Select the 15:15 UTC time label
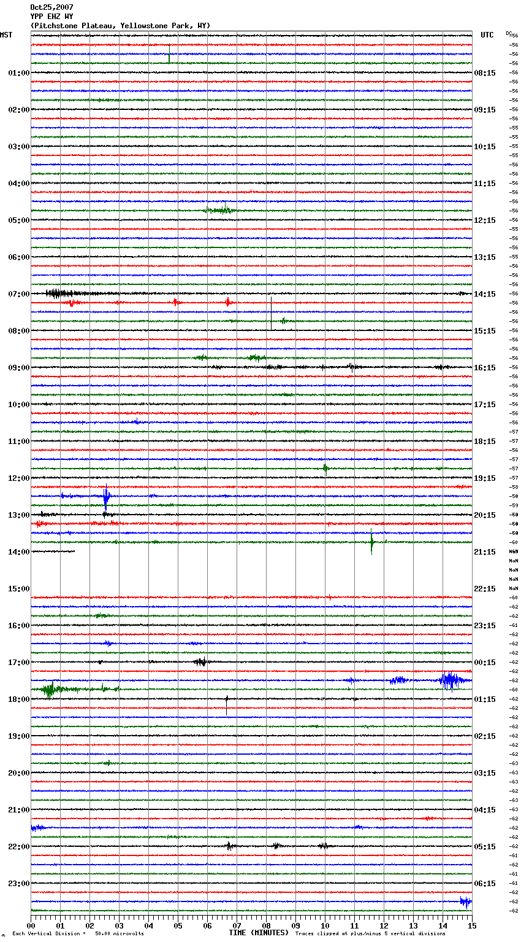Image resolution: width=521 pixels, height=942 pixels. (x=485, y=331)
